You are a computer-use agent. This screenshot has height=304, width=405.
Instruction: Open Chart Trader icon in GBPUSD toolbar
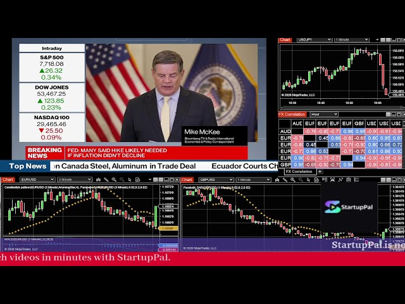(325, 179)
